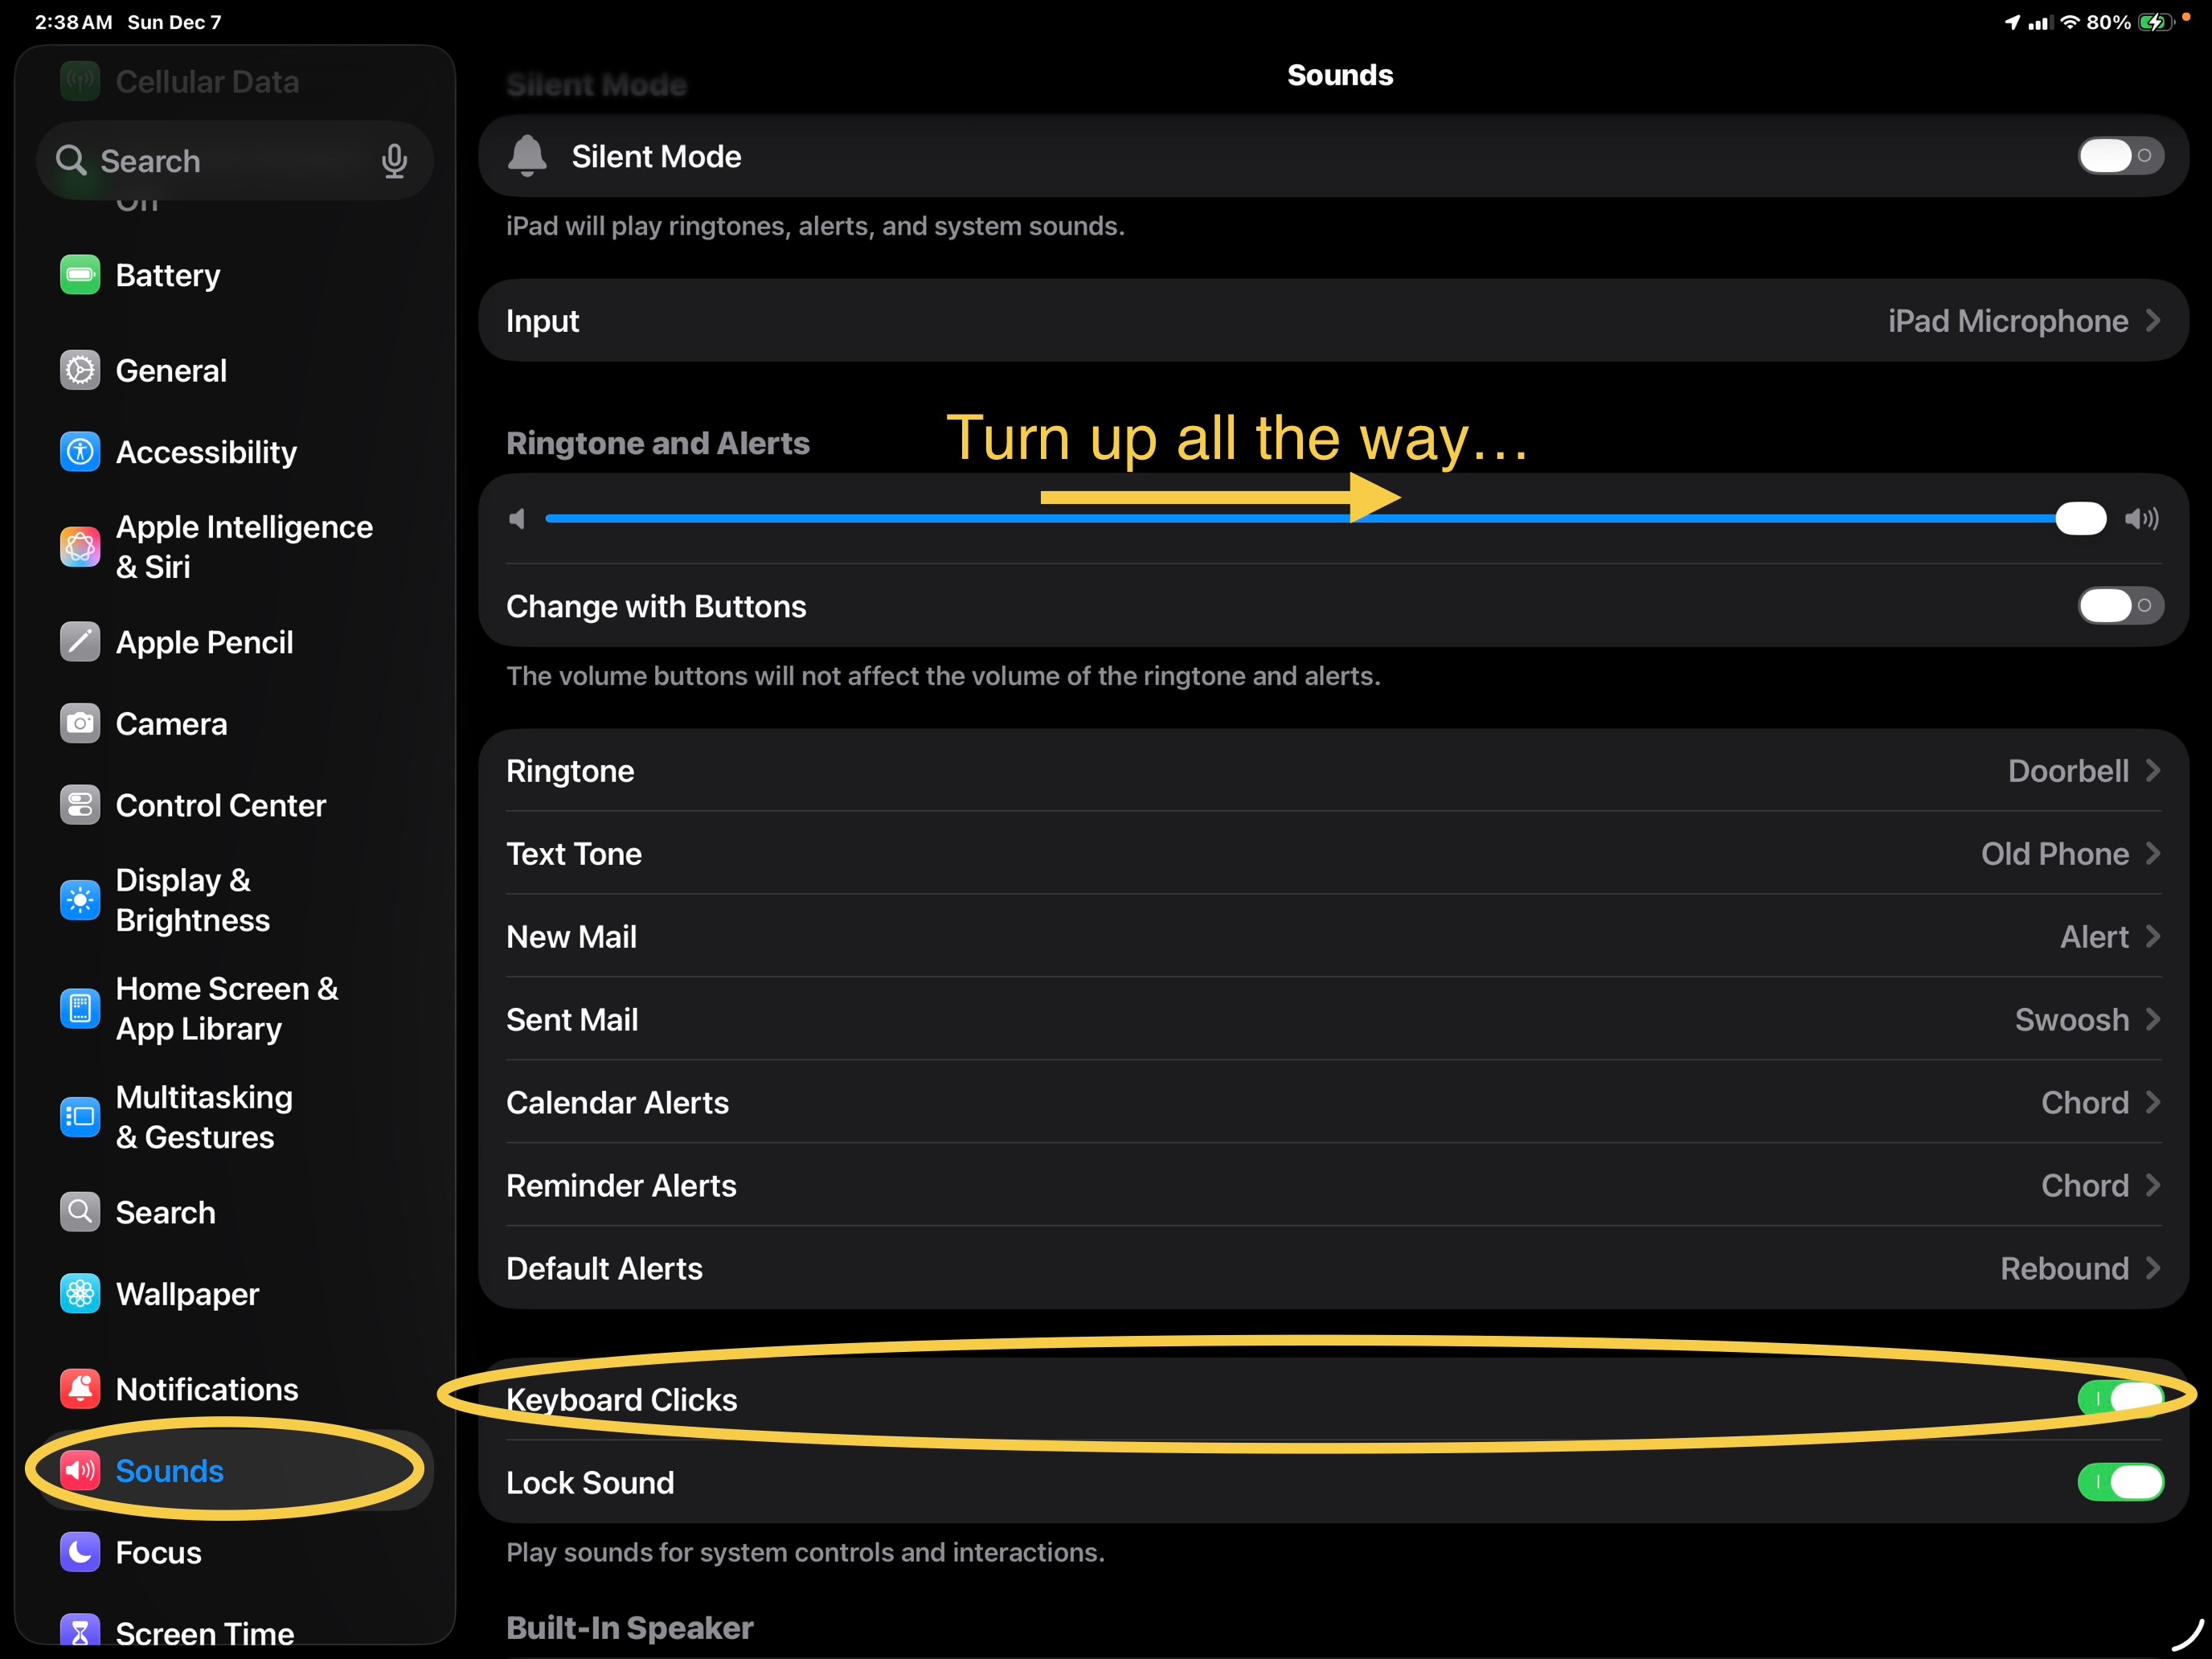Enable the Change with Buttons switch
The image size is (2212, 1659).
click(2120, 606)
